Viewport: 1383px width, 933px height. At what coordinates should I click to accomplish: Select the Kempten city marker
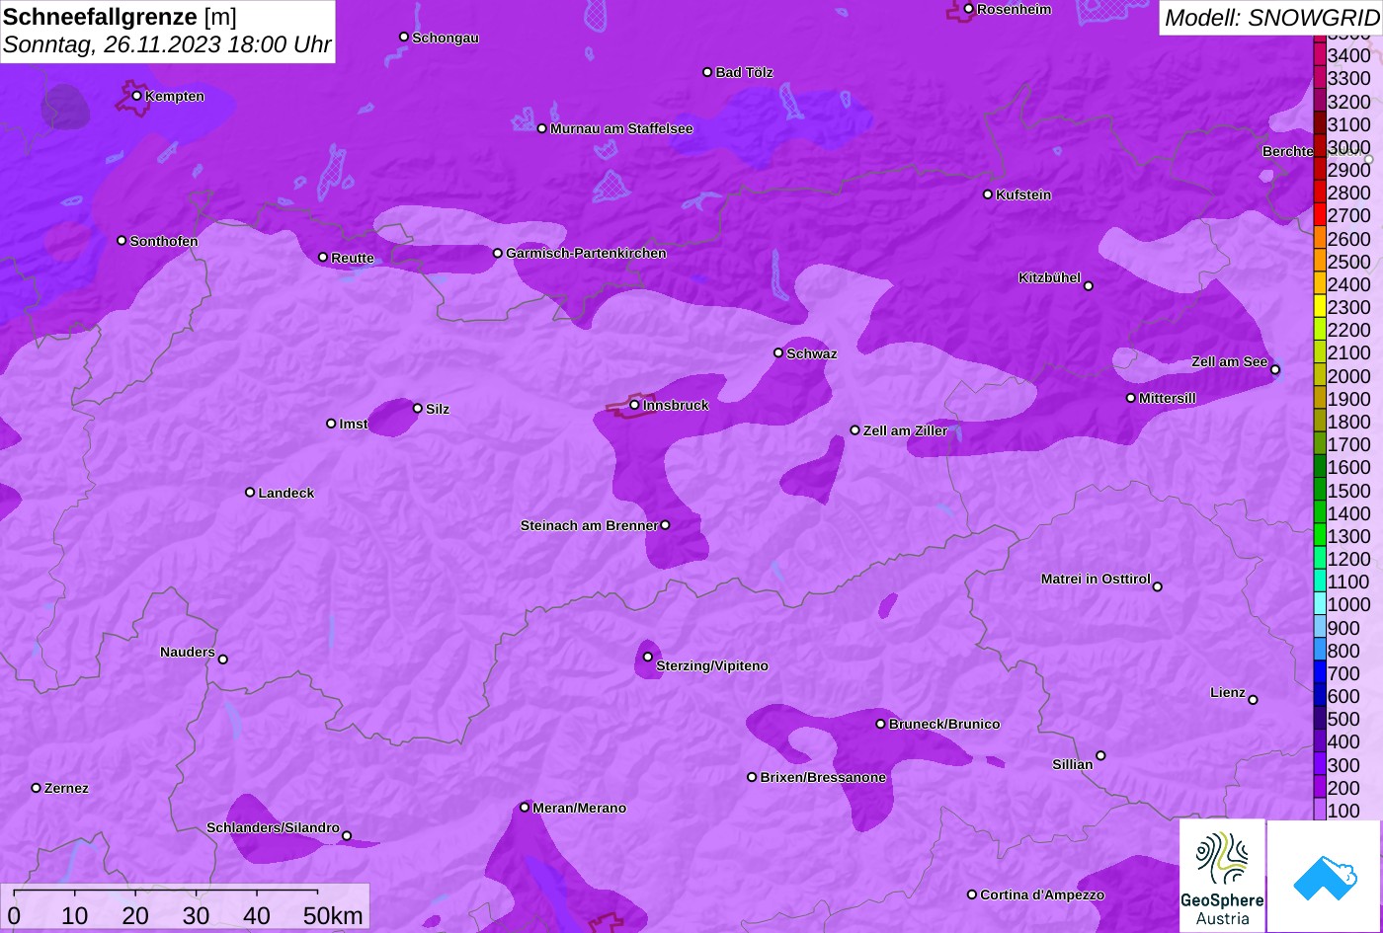point(136,96)
